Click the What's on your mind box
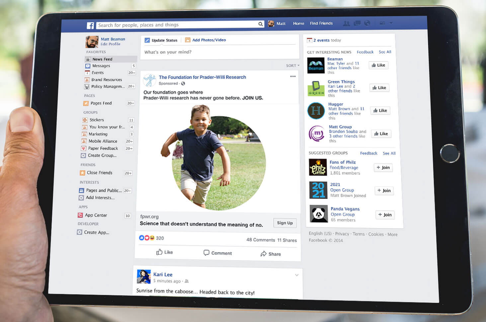This screenshot has width=486, height=322. point(219,52)
